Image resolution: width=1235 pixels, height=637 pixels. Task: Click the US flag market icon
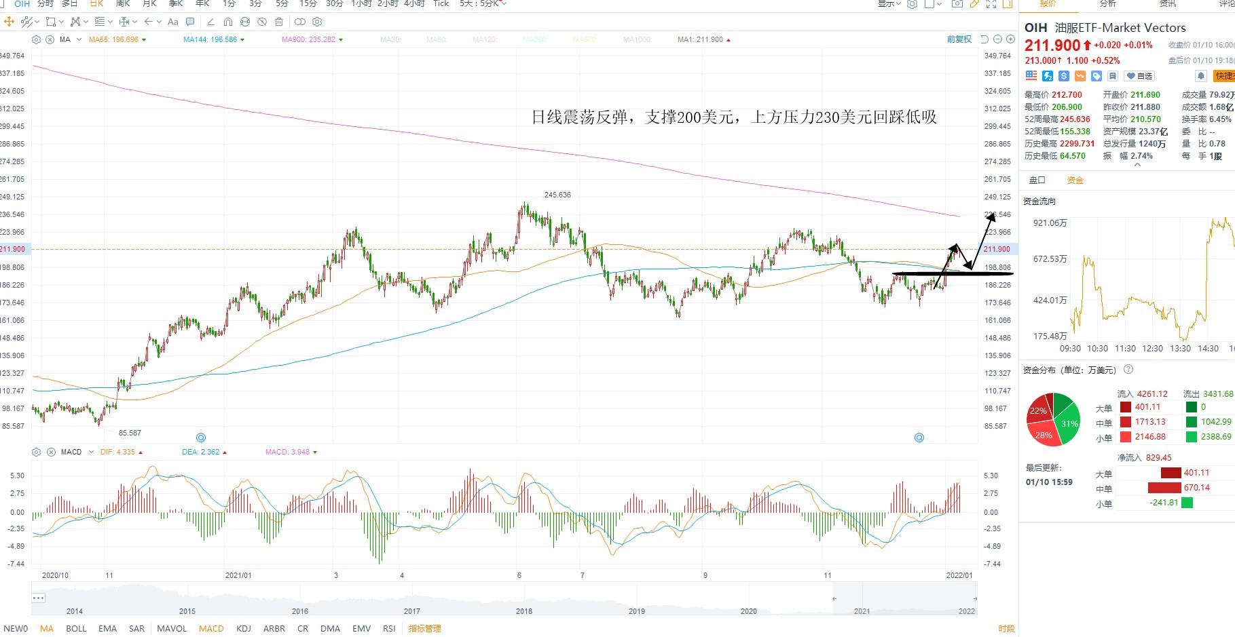[x=1031, y=76]
